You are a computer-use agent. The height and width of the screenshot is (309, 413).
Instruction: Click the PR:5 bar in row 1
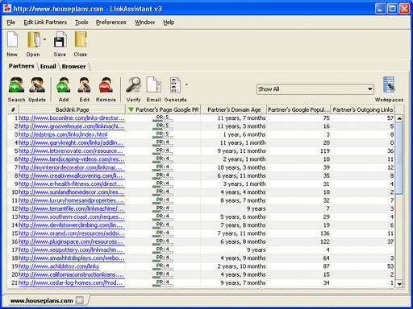coord(162,118)
